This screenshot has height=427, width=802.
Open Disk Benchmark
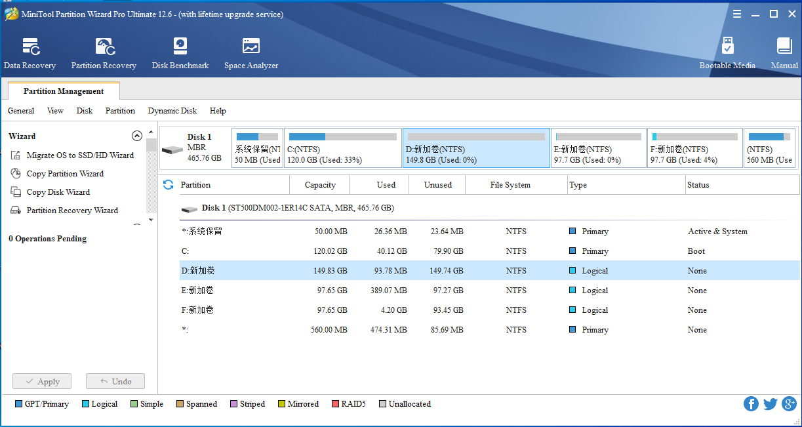180,54
